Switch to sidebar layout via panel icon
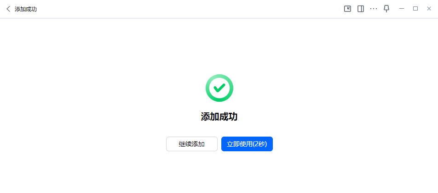This screenshot has height=193, width=438. (361, 9)
